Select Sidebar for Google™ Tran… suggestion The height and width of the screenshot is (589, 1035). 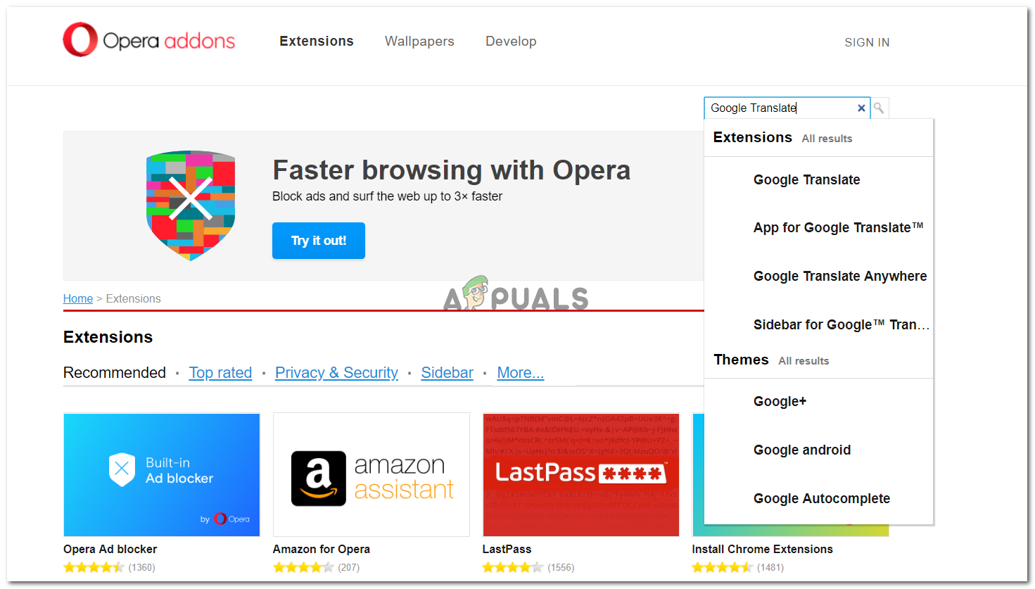tap(842, 324)
